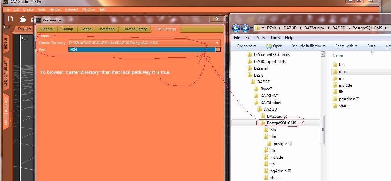The image size is (391, 181).
Task: Click the lib folder in the file list
Action: click(x=338, y=92)
